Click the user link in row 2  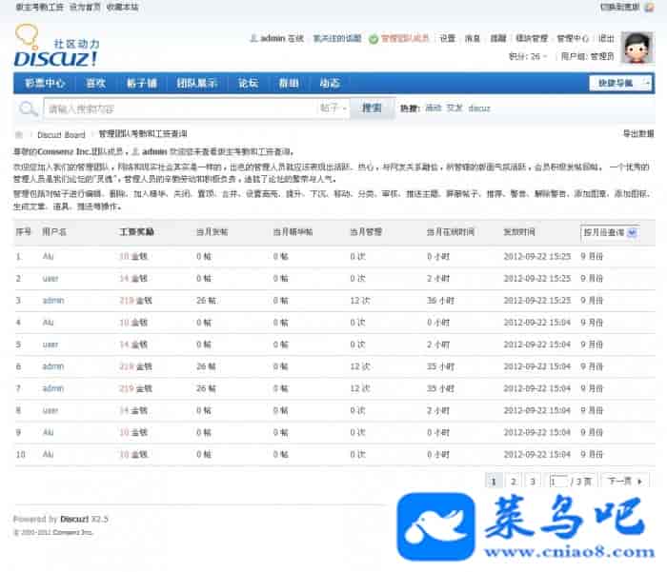(51, 279)
